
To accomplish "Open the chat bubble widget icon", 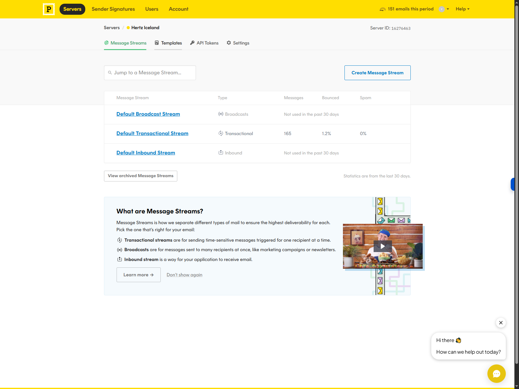I will 496,373.
